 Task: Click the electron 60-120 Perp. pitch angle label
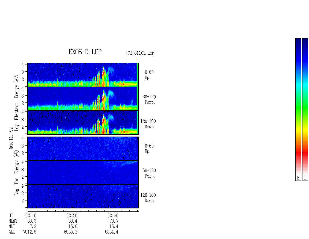click(149, 99)
